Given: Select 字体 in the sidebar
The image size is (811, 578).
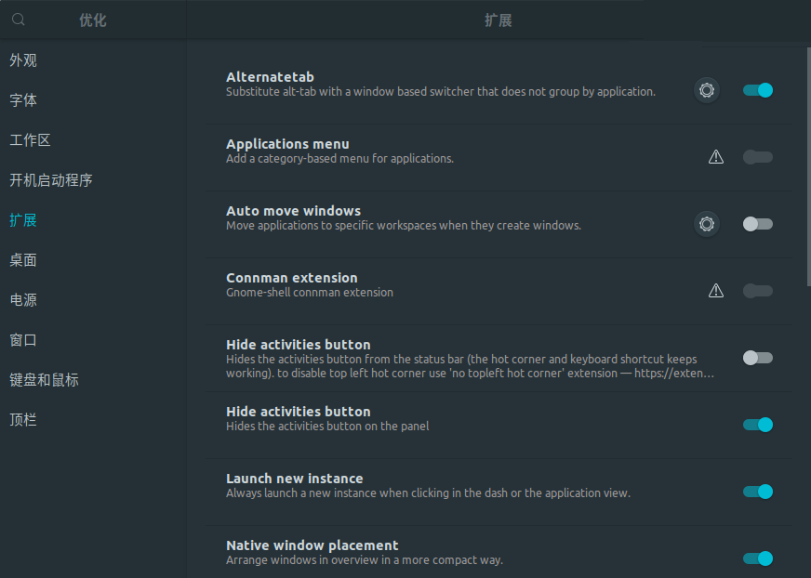Looking at the screenshot, I should click(x=23, y=100).
